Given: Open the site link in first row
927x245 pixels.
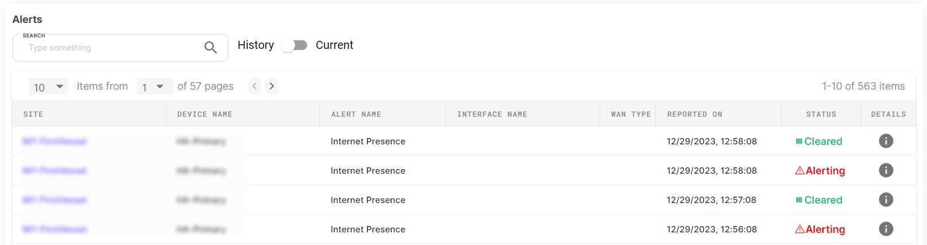Looking at the screenshot, I should (x=55, y=141).
